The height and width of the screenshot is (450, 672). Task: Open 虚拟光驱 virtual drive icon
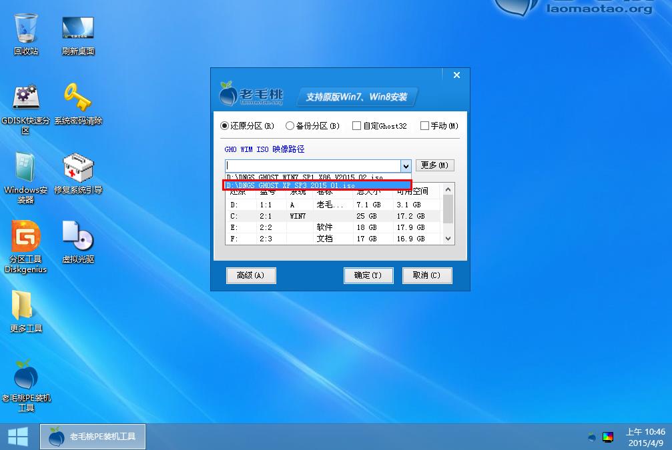[x=78, y=237]
